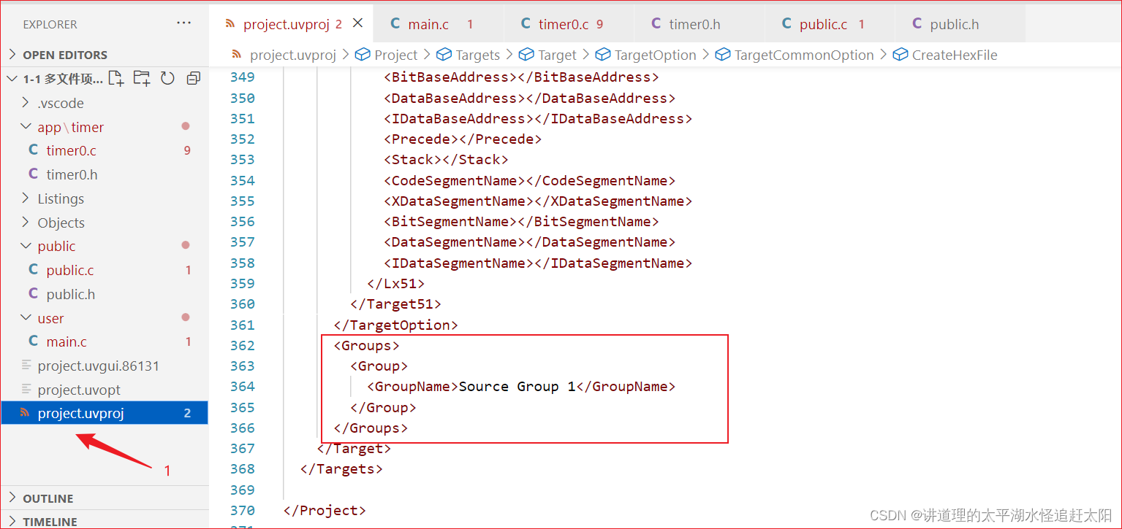Image resolution: width=1122 pixels, height=529 pixels.
Task: Open main.c in the explorer tree
Action: coord(67,341)
